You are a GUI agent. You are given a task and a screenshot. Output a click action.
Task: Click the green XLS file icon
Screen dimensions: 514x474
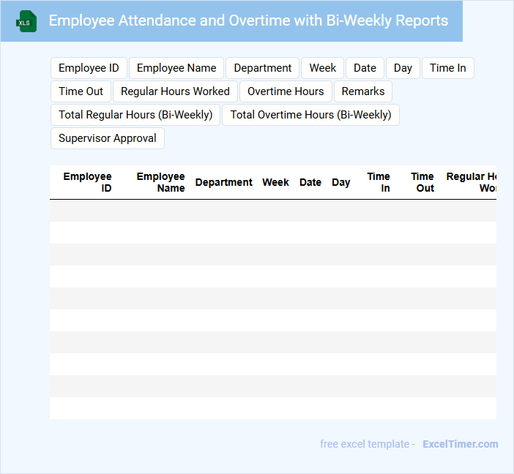coord(26,21)
